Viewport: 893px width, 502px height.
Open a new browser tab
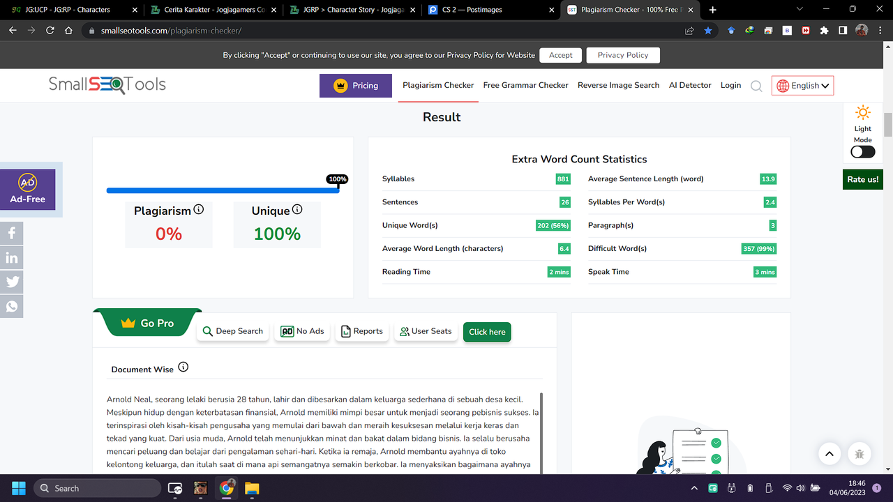click(712, 10)
